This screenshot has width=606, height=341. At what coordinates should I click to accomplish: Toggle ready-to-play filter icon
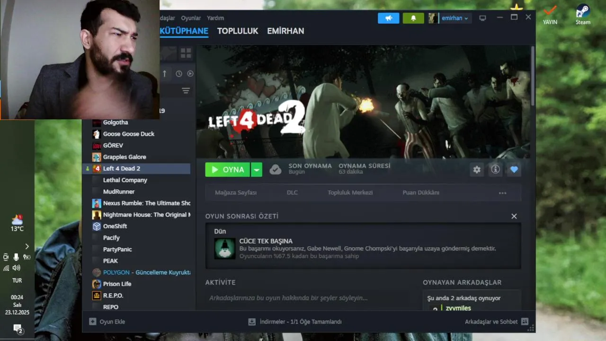[190, 73]
